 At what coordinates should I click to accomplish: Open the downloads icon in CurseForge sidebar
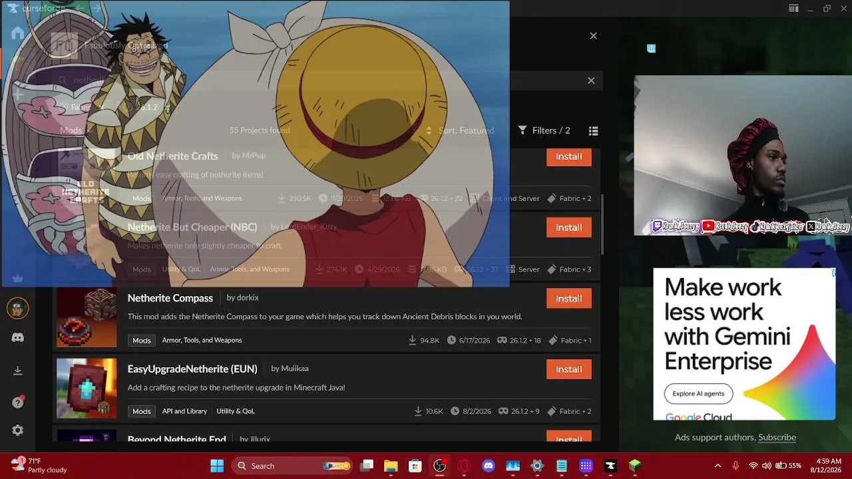point(18,371)
